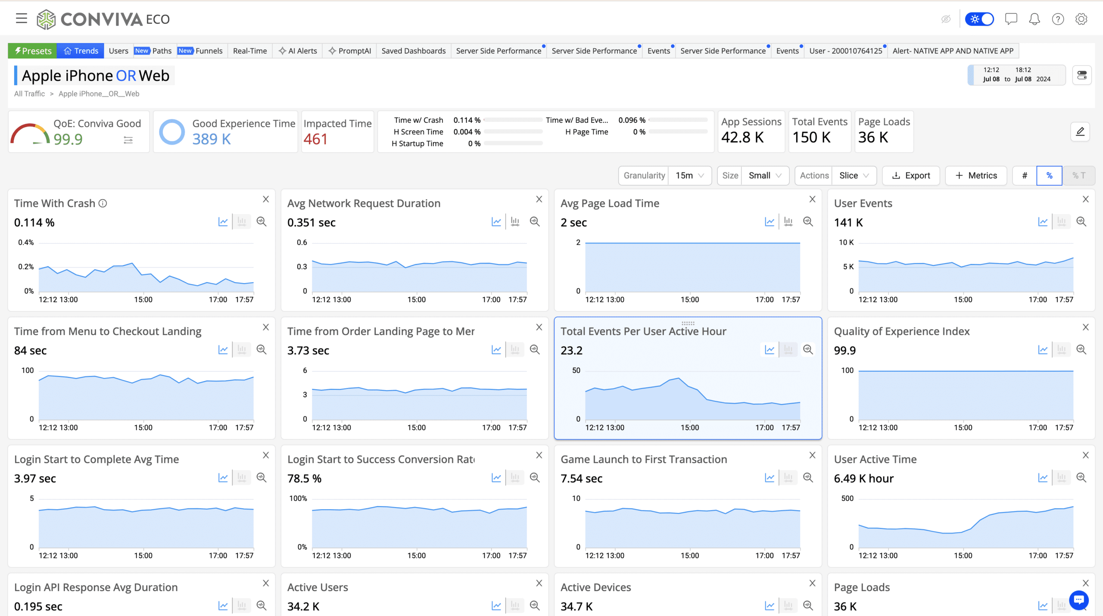Open diagnostics zoom for Active Devices
1103x616 pixels.
click(x=808, y=606)
